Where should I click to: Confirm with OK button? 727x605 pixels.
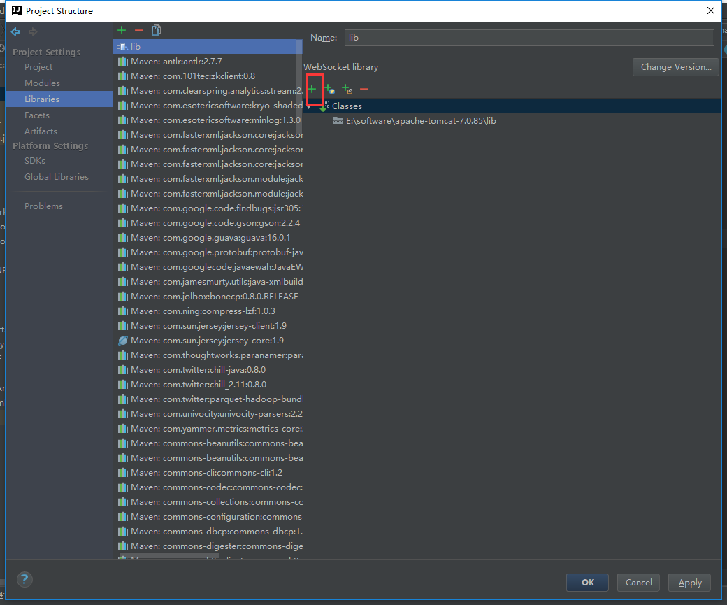[587, 582]
